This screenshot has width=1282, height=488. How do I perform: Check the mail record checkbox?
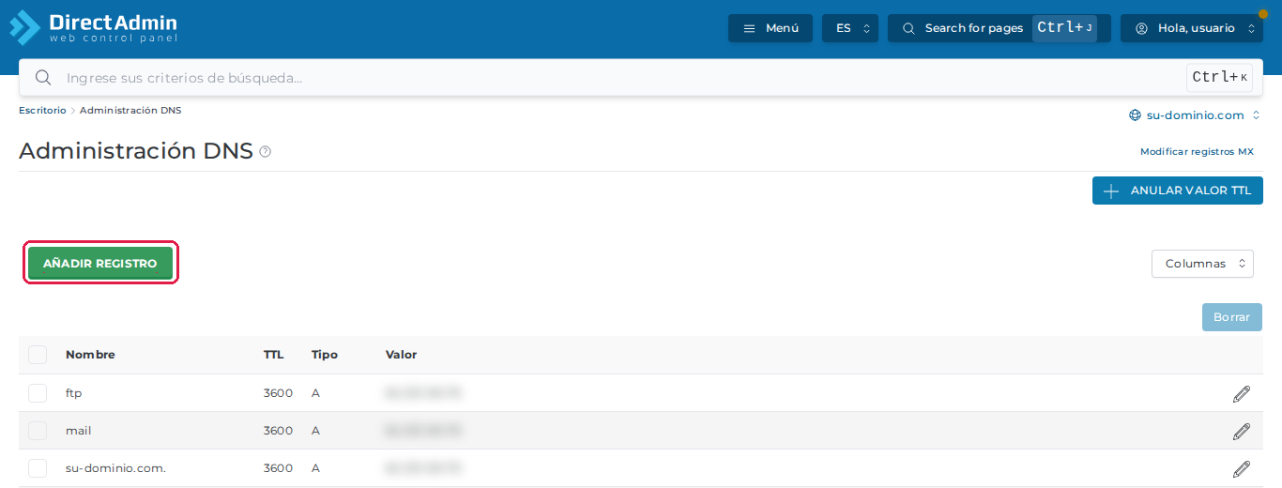coord(38,431)
